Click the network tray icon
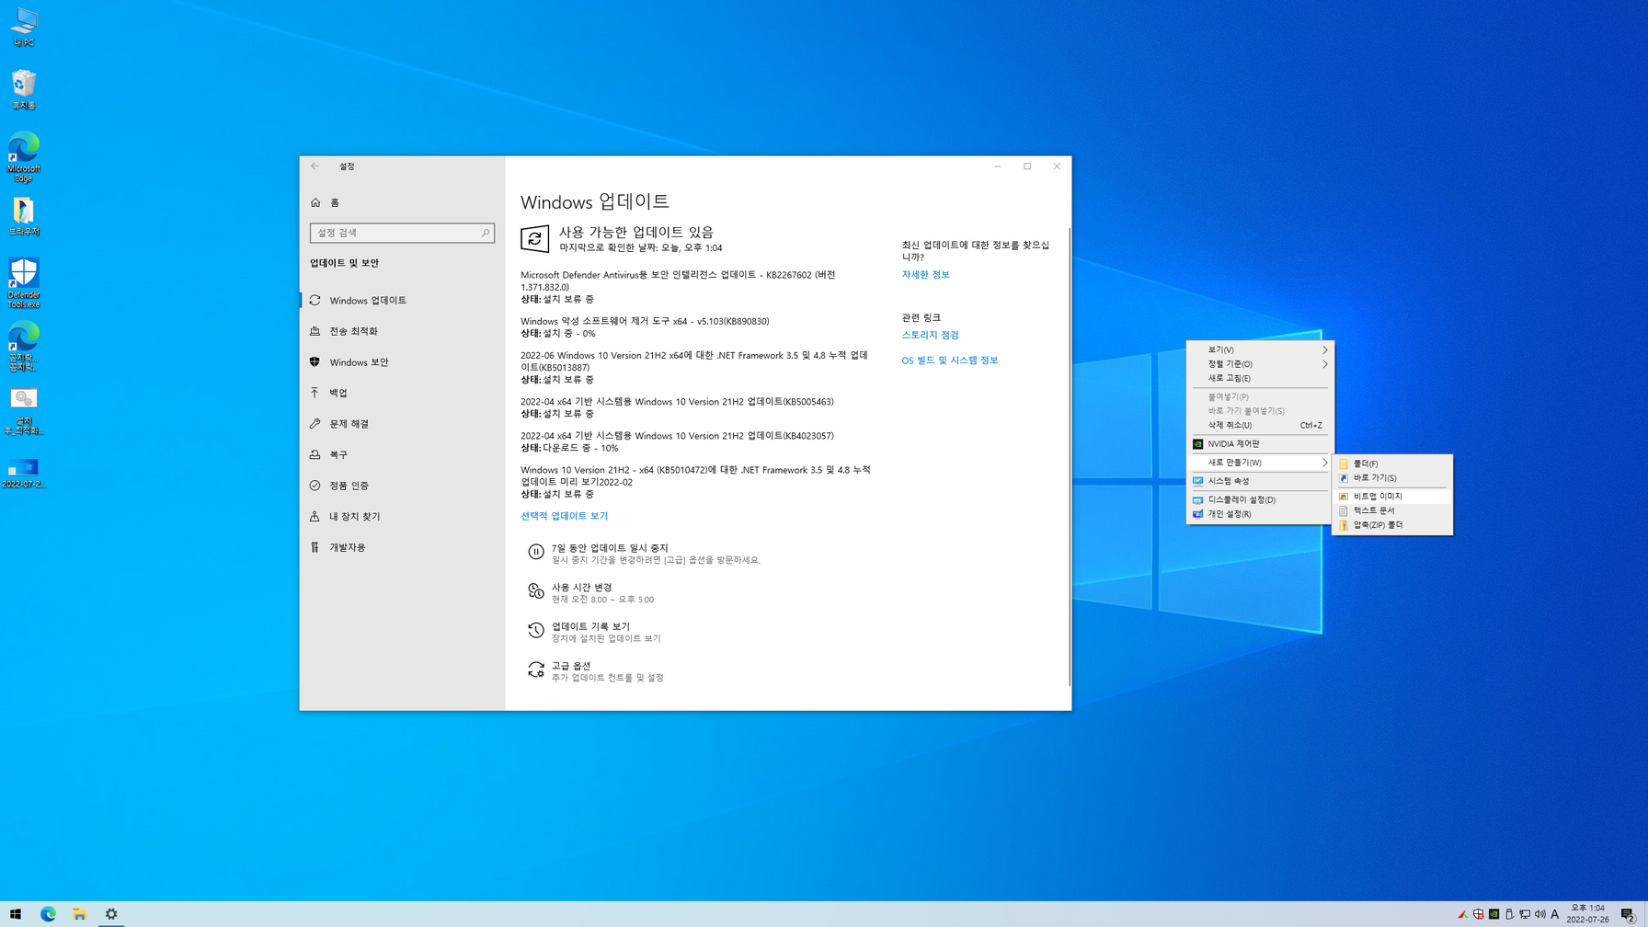The height and width of the screenshot is (927, 1648). (1525, 914)
